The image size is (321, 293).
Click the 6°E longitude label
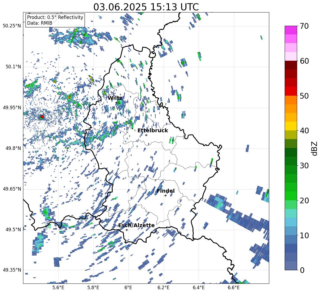tap(128, 288)
